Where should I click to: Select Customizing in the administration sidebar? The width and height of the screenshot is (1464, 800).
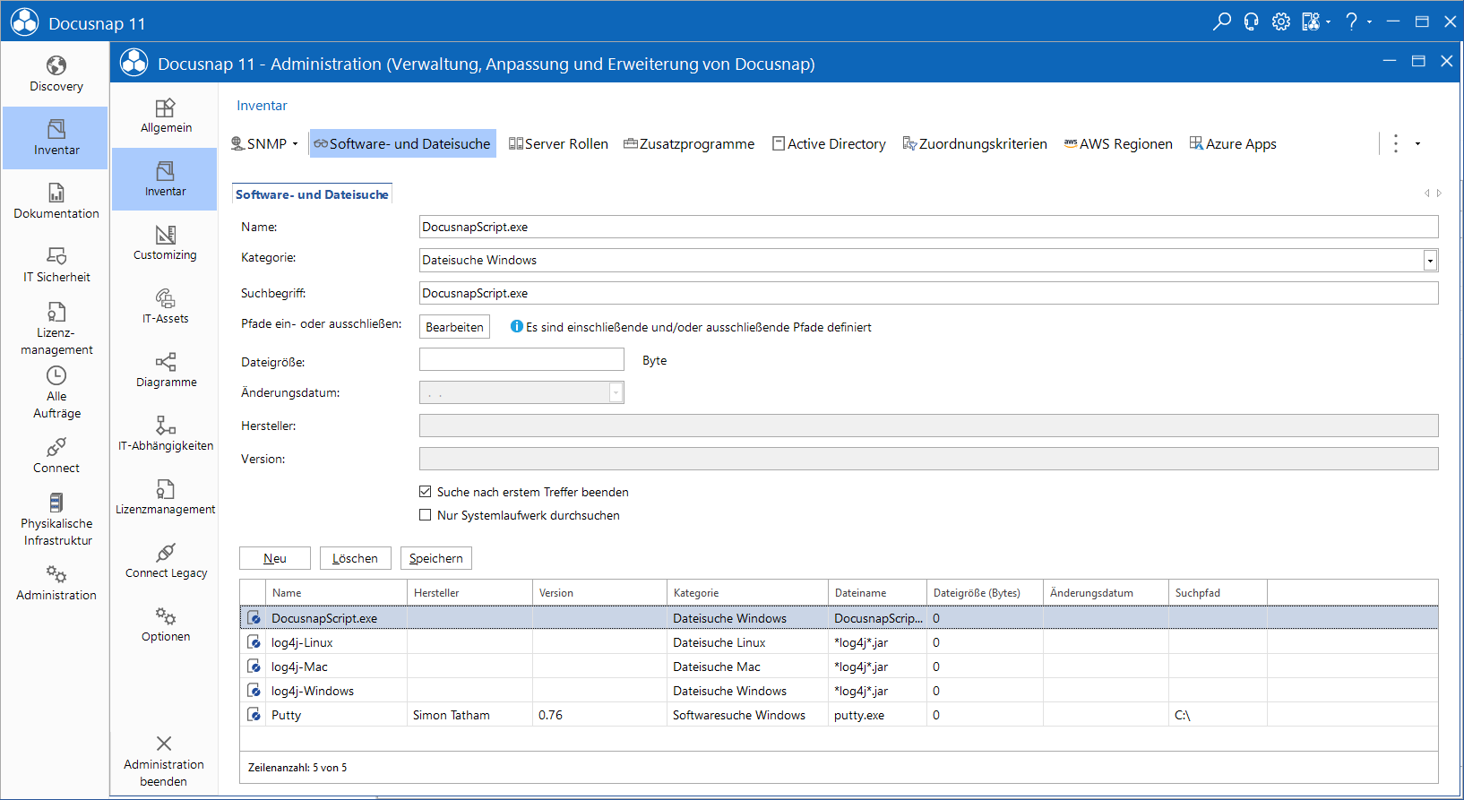pyautogui.click(x=165, y=243)
